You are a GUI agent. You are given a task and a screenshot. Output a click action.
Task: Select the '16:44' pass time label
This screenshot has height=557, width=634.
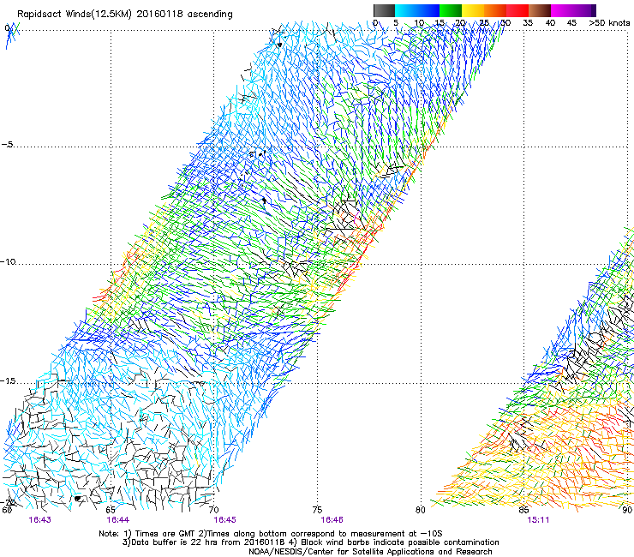117,520
